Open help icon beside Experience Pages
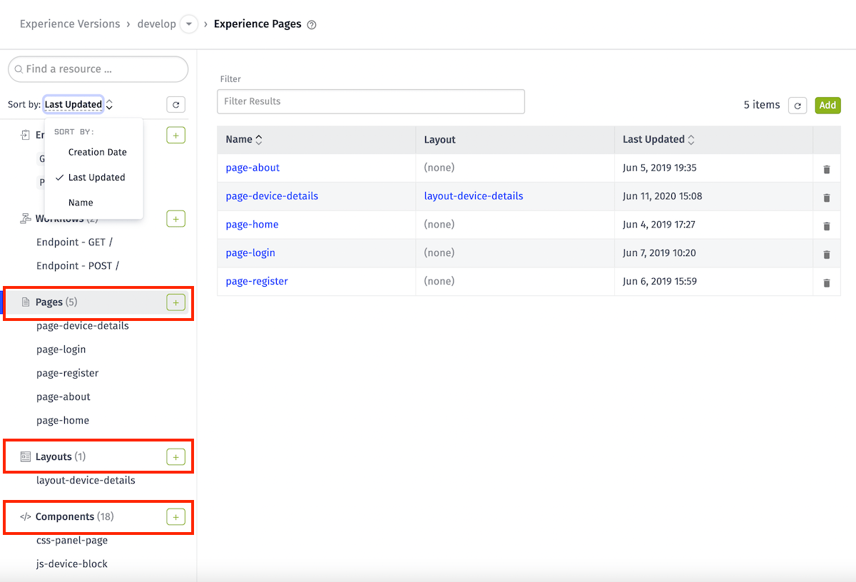The width and height of the screenshot is (856, 582). click(x=311, y=24)
